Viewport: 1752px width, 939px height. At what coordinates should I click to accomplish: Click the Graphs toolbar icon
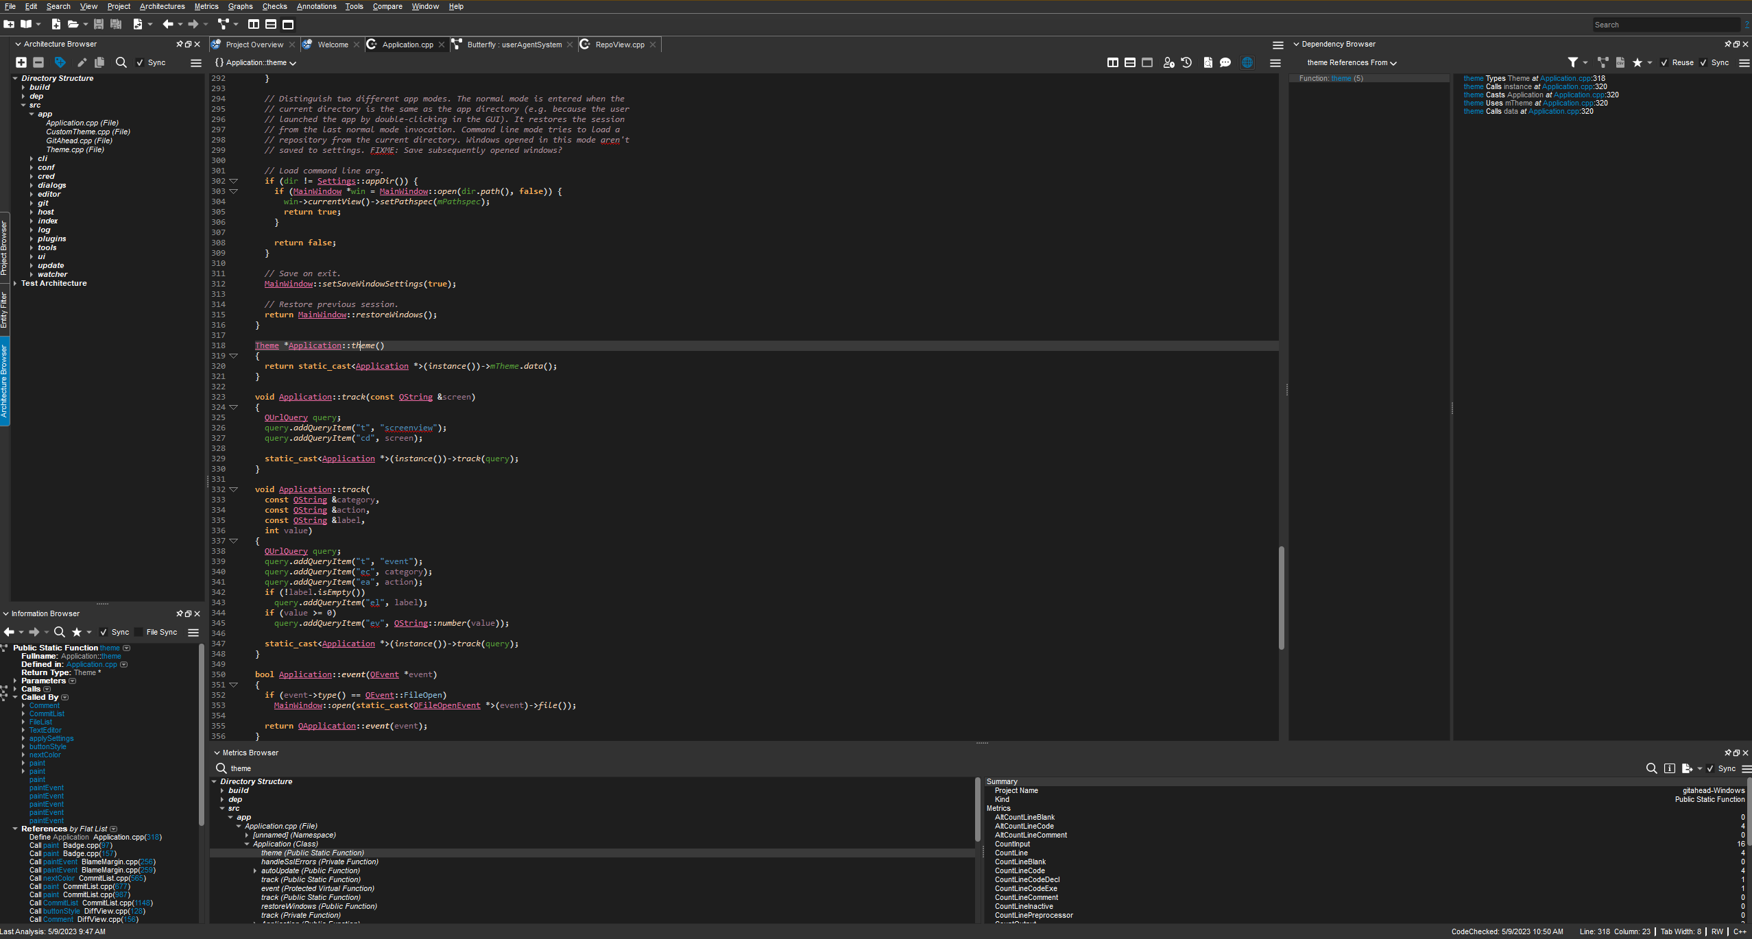pyautogui.click(x=223, y=25)
